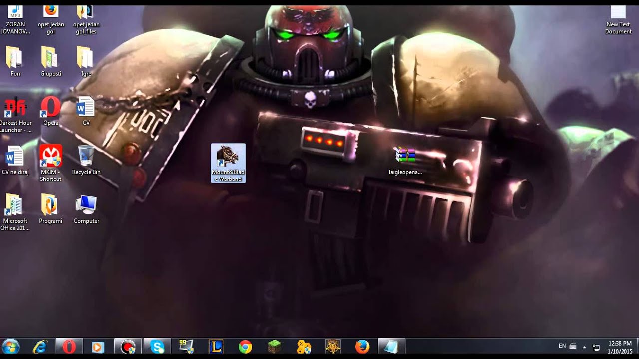Select the Programi folder
This screenshot has height=359, width=639.
click(51, 209)
